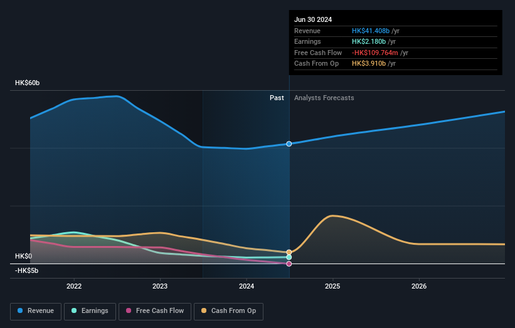Viewport: 515px width, 328px height.
Task: Click the pink Free Cash Flow data point
Action: coord(289,264)
